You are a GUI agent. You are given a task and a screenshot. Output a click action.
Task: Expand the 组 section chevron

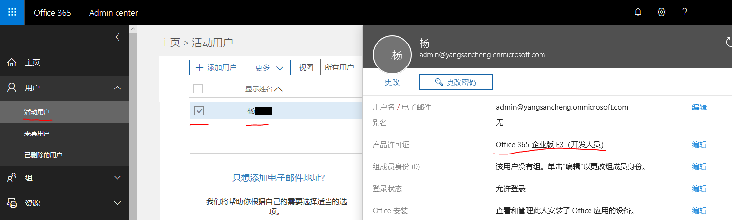click(118, 178)
